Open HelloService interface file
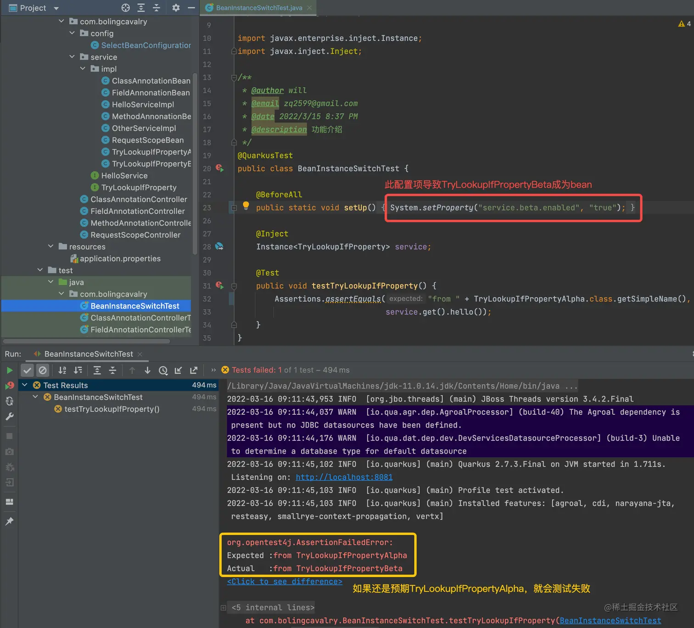 click(x=119, y=176)
